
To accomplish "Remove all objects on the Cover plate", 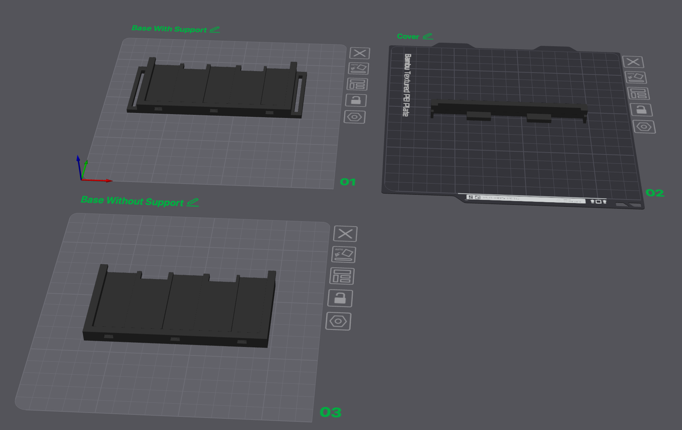I will tap(633, 62).
